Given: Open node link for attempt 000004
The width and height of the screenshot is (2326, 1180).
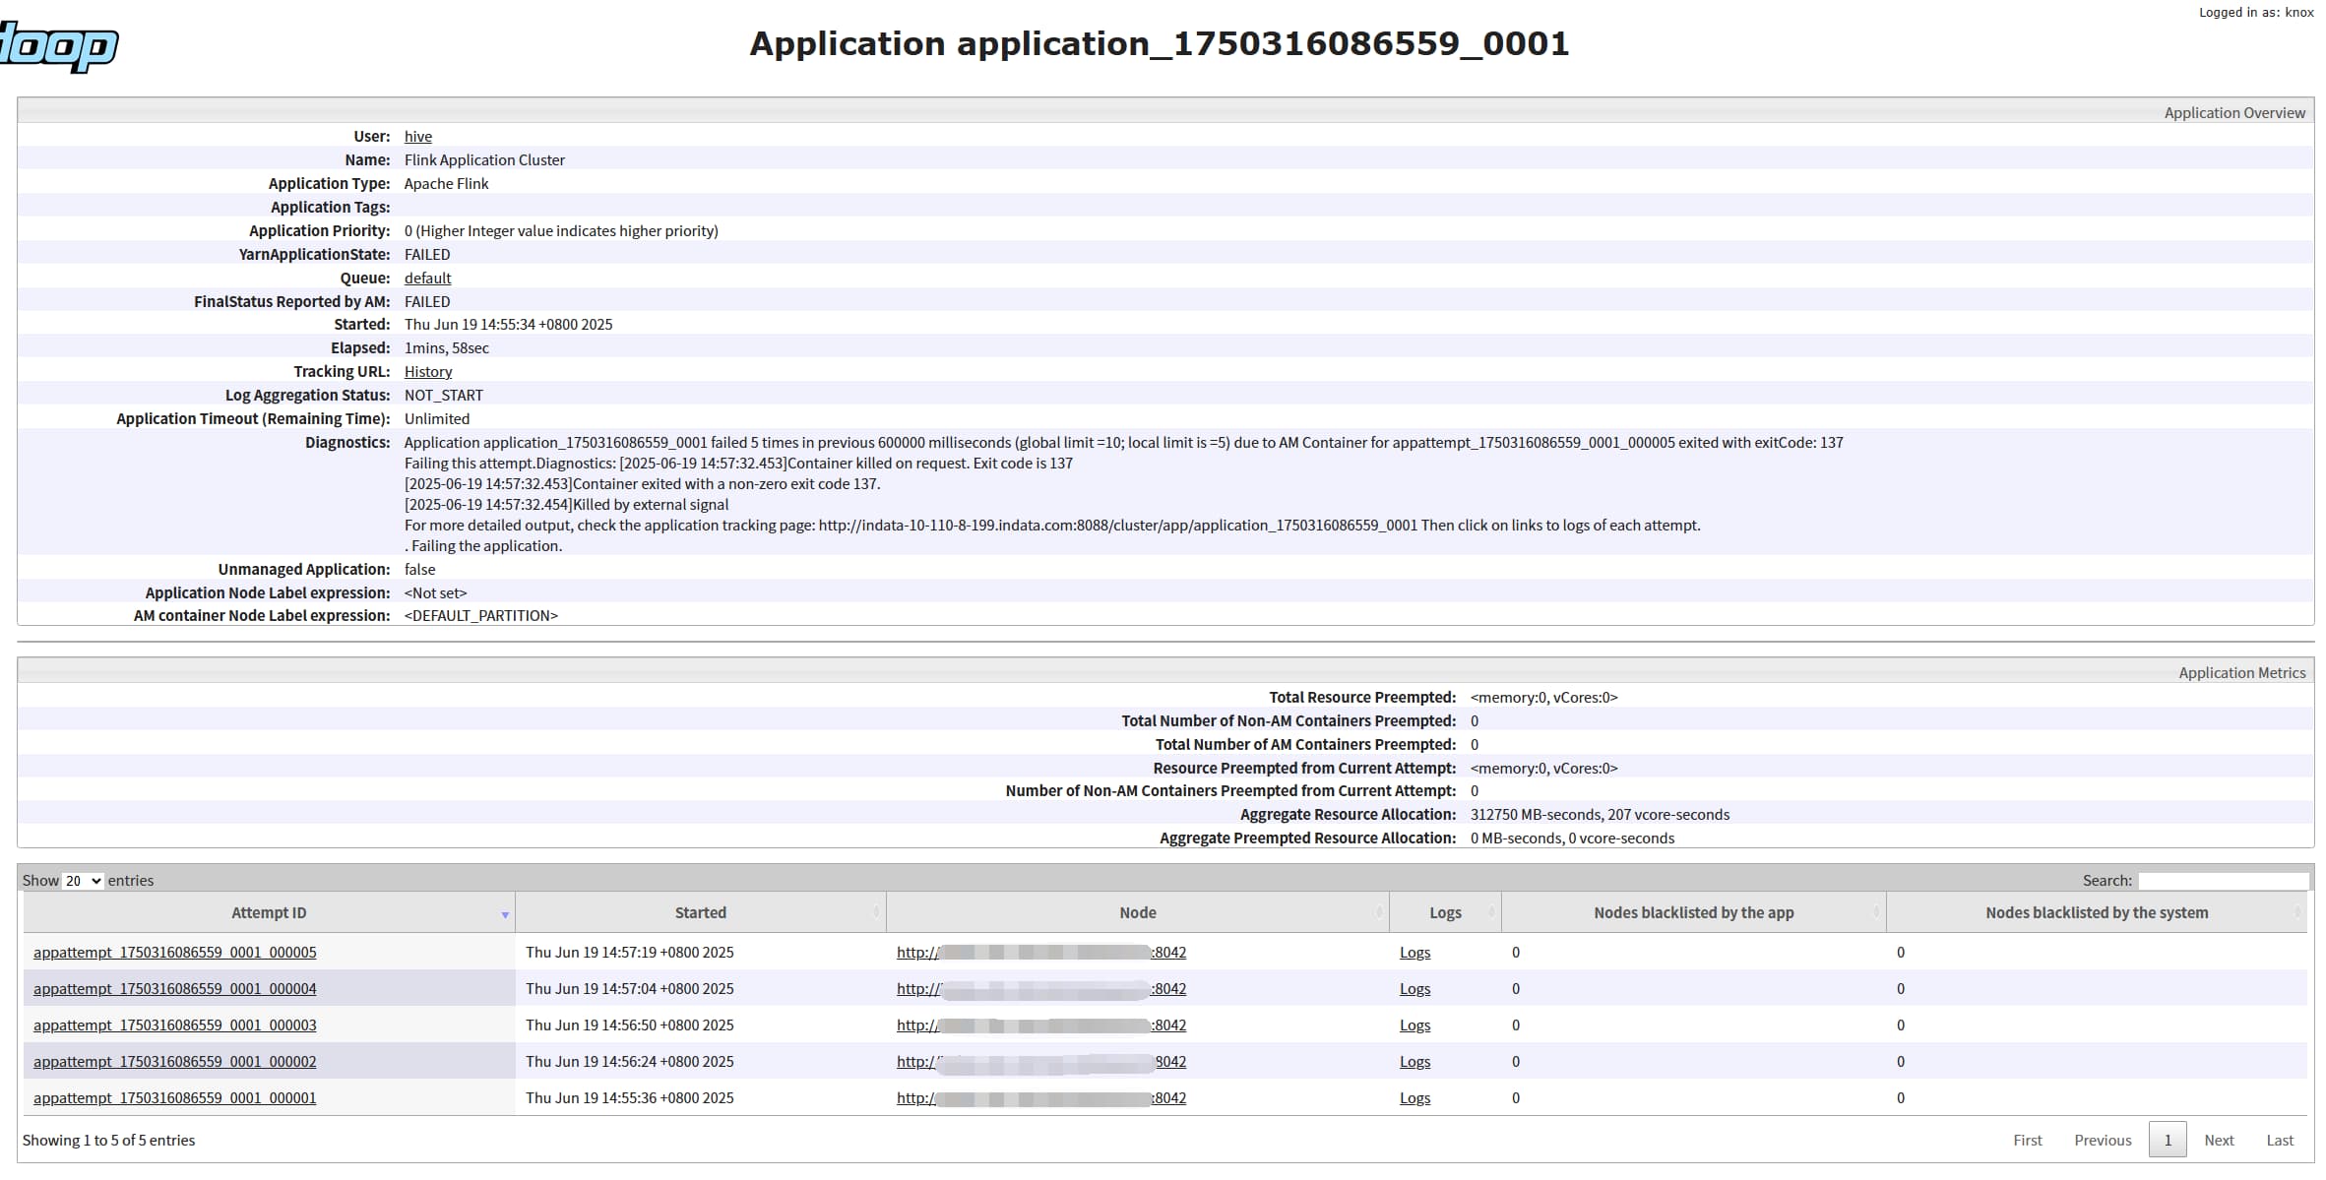Looking at the screenshot, I should click(x=1041, y=988).
